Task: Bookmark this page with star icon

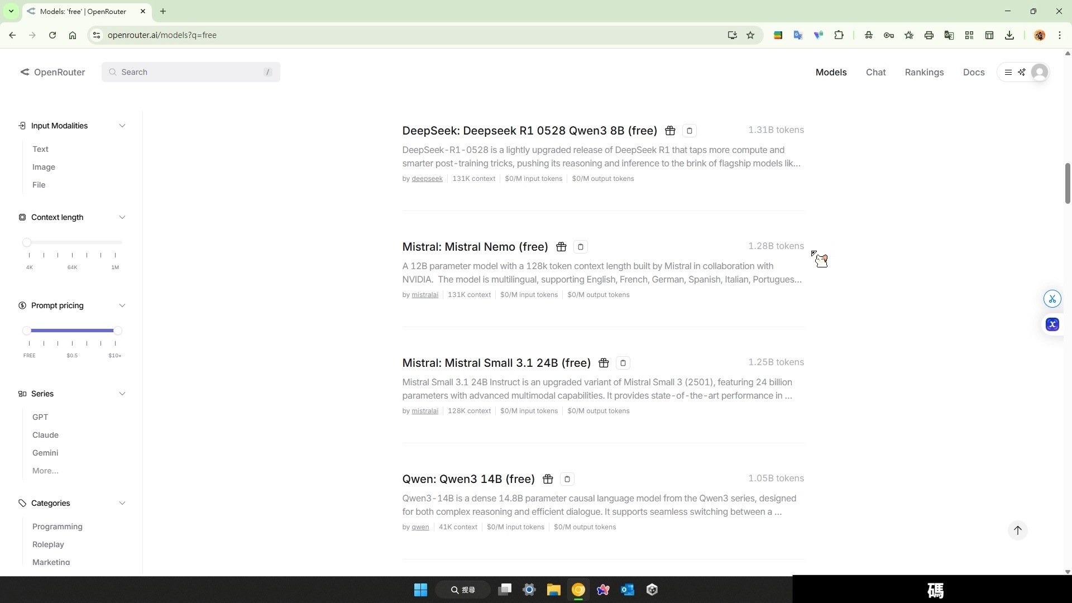Action: 750,35
